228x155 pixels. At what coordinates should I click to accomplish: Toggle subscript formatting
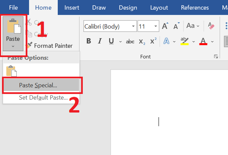point(142,42)
